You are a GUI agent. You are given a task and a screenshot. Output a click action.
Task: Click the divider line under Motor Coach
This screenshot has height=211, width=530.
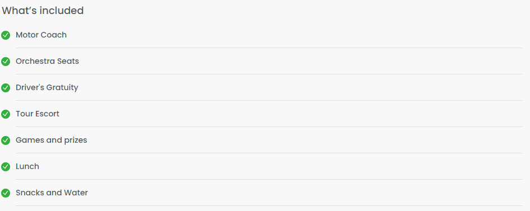[x=269, y=48]
